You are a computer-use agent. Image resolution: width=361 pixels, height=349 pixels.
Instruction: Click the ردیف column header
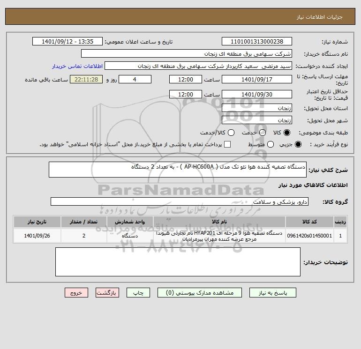[340, 222]
